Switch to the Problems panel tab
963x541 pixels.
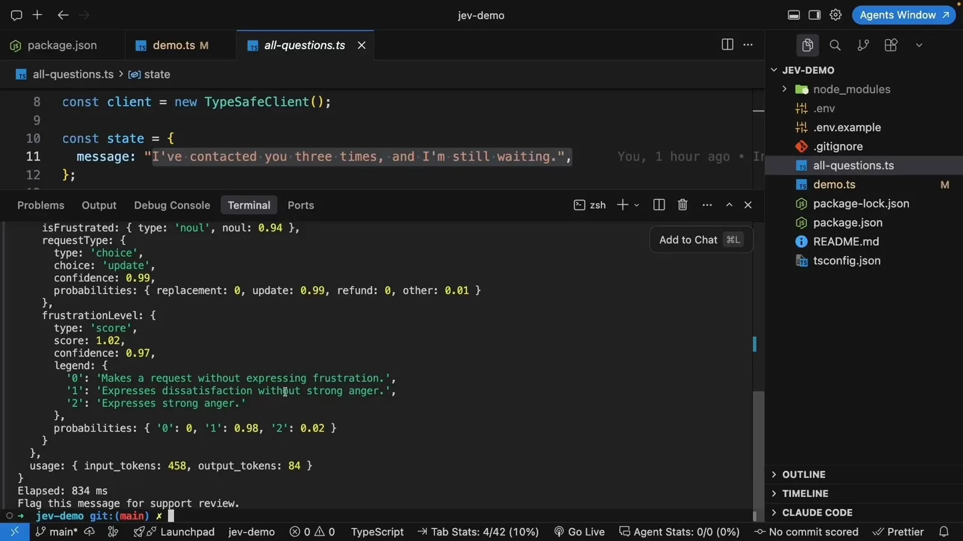(x=41, y=205)
